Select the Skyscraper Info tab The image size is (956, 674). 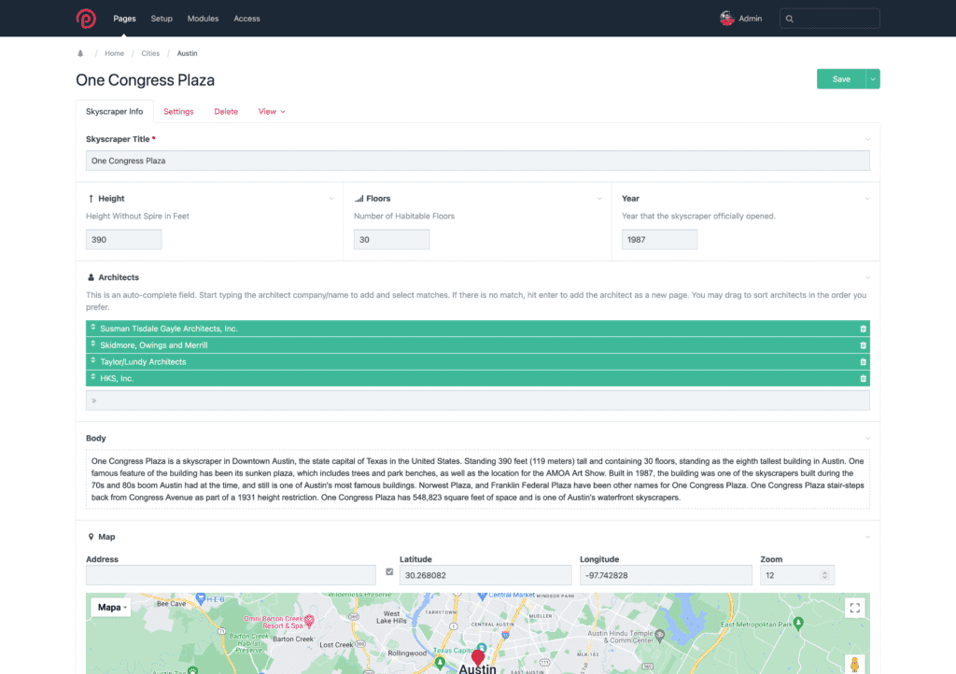coord(115,111)
